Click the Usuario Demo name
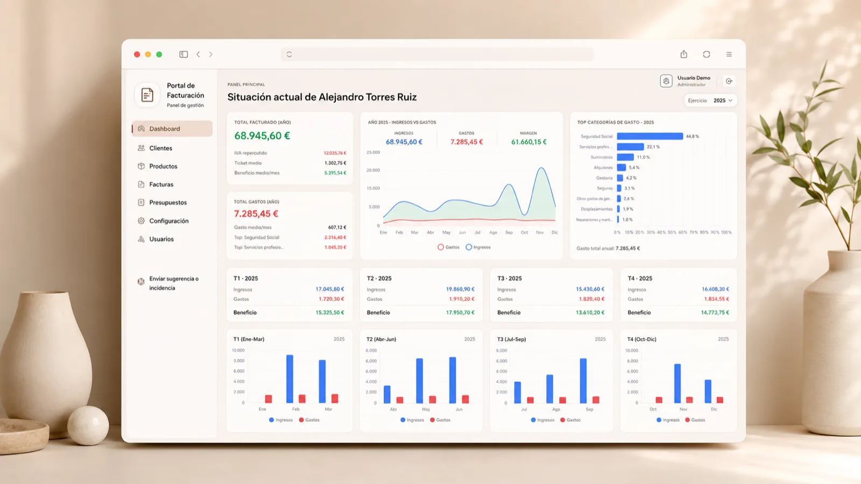This screenshot has height=484, width=861. coord(694,78)
